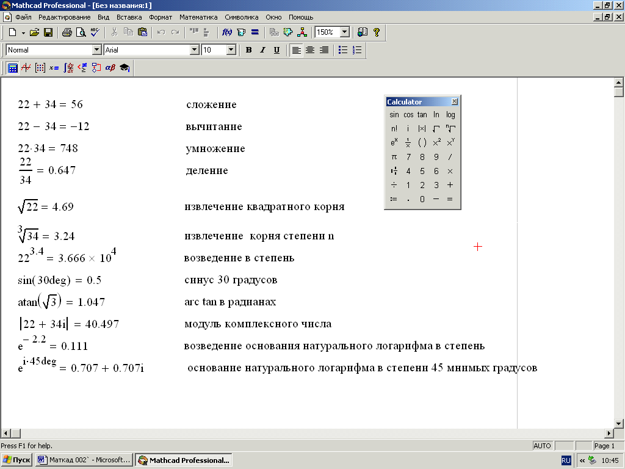Image resolution: width=625 pixels, height=469 pixels.
Task: Open the Arial font dropdown
Action: [x=195, y=50]
